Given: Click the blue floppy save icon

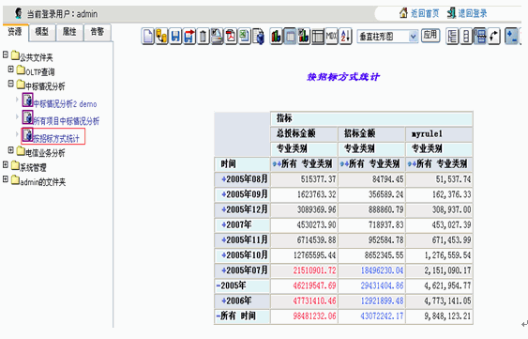Looking at the screenshot, I should click(175, 36).
